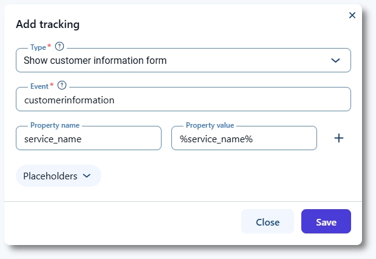Click the help icon beside Type
The height and width of the screenshot is (259, 376).
click(x=60, y=46)
